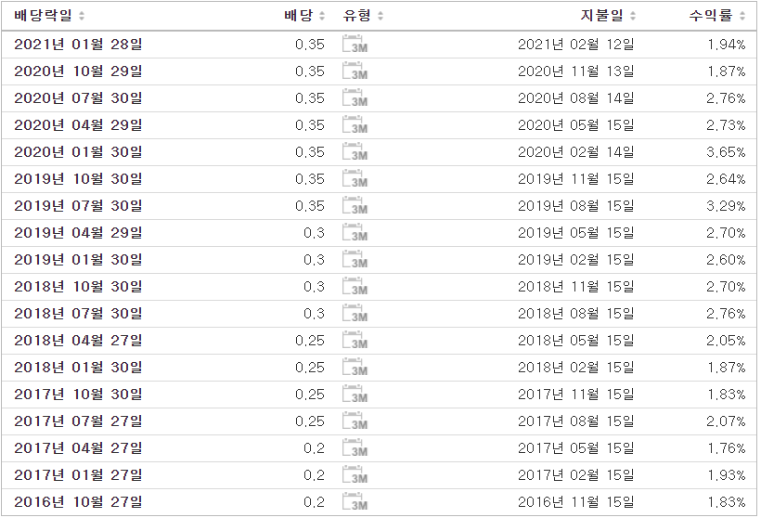
Task: Click yield value 2,64%
Action: tap(726, 179)
